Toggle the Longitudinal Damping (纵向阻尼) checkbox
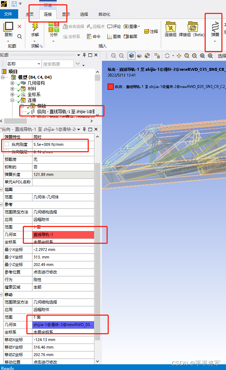The height and width of the screenshot is (370, 226). pyautogui.click(x=7, y=152)
